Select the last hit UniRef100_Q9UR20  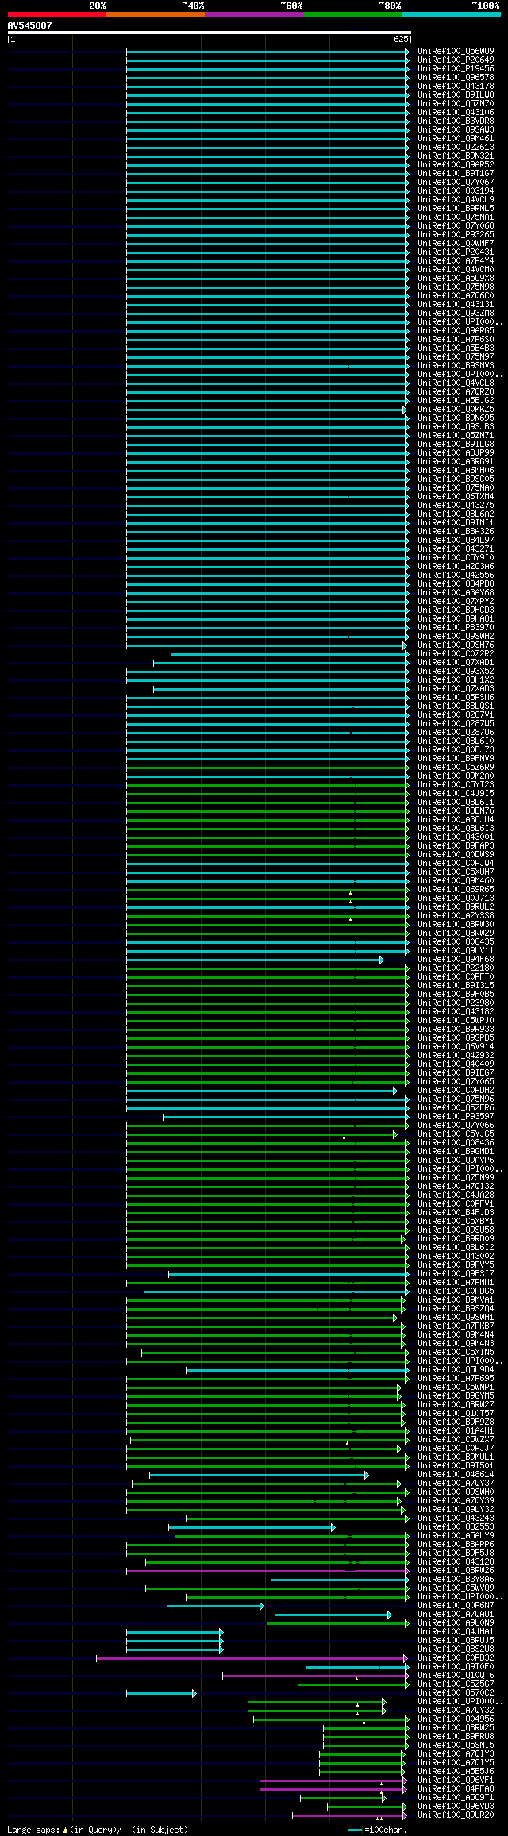(x=456, y=1815)
